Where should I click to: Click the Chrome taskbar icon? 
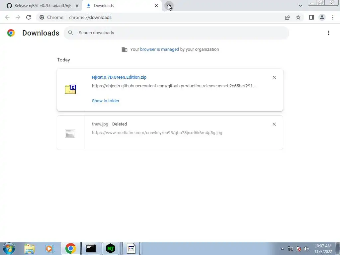pyautogui.click(x=70, y=248)
